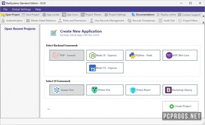The height and width of the screenshot is (125, 205).
Task: Open Audit Trail icon
Action: (160, 21)
